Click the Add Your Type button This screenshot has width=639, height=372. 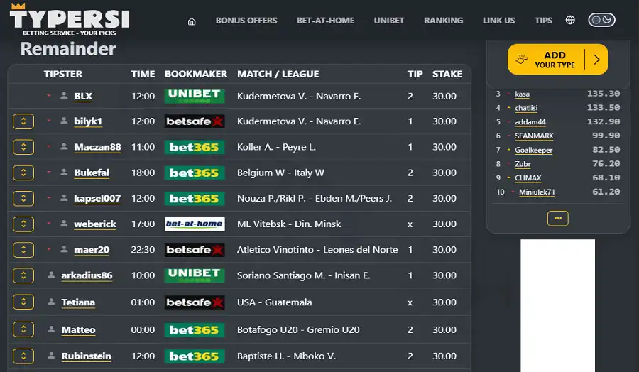[x=557, y=60]
